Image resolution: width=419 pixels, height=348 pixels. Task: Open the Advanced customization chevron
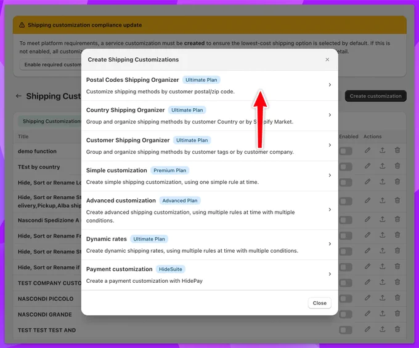pyautogui.click(x=330, y=210)
